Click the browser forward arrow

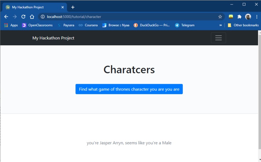[15, 16]
